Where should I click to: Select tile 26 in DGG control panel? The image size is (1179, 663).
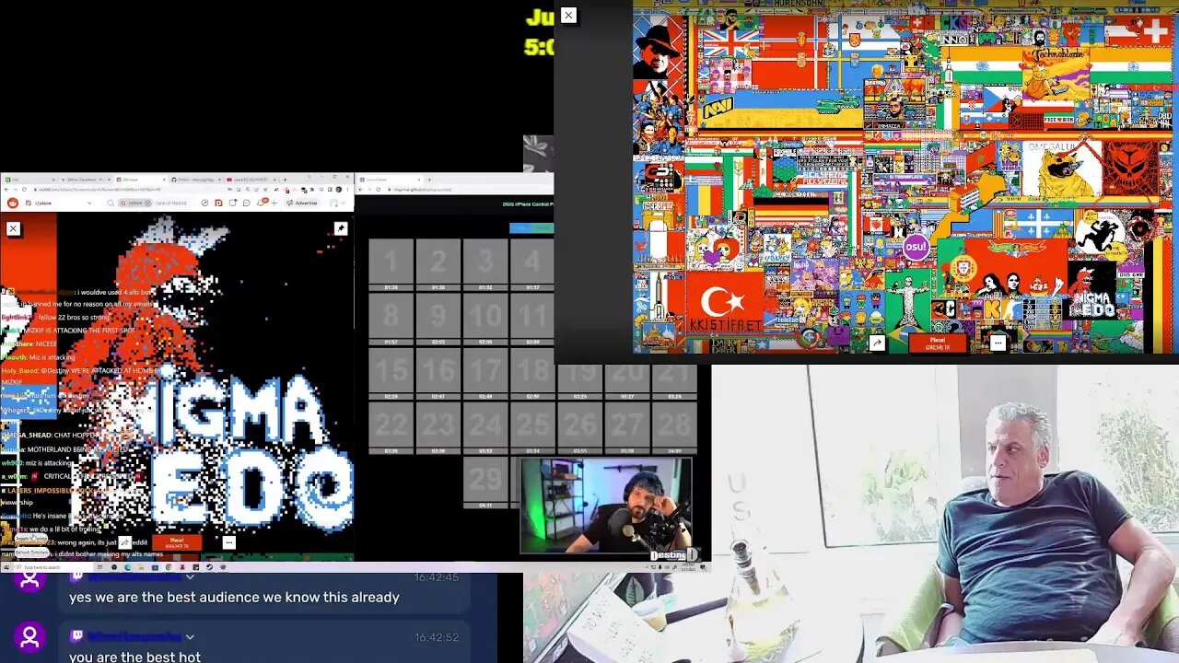(580, 427)
